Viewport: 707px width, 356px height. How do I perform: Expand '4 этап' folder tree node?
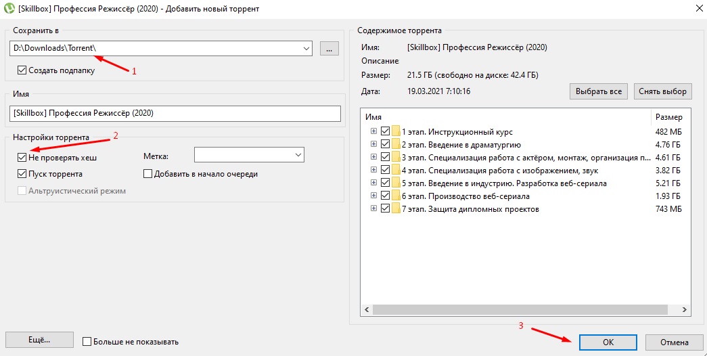(x=373, y=171)
